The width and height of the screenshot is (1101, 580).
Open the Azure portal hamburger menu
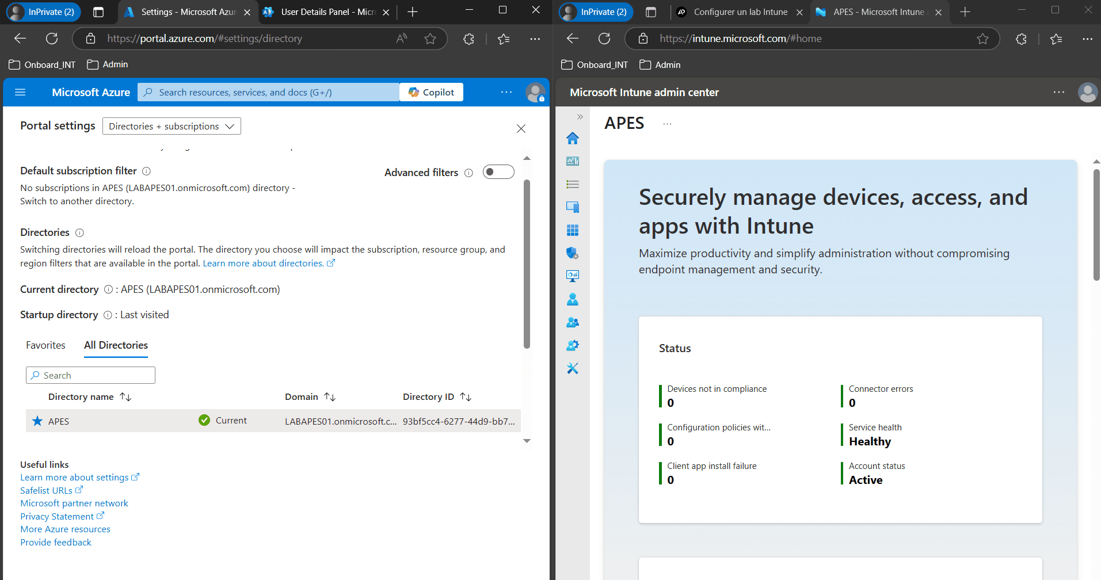coord(20,92)
